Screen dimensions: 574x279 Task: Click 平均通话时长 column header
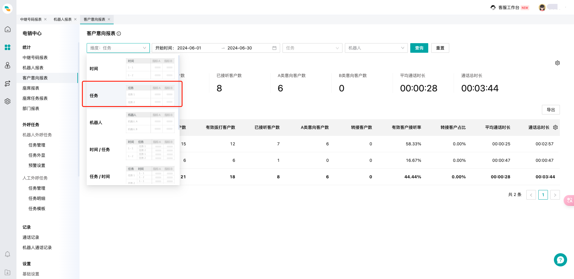click(x=498, y=127)
